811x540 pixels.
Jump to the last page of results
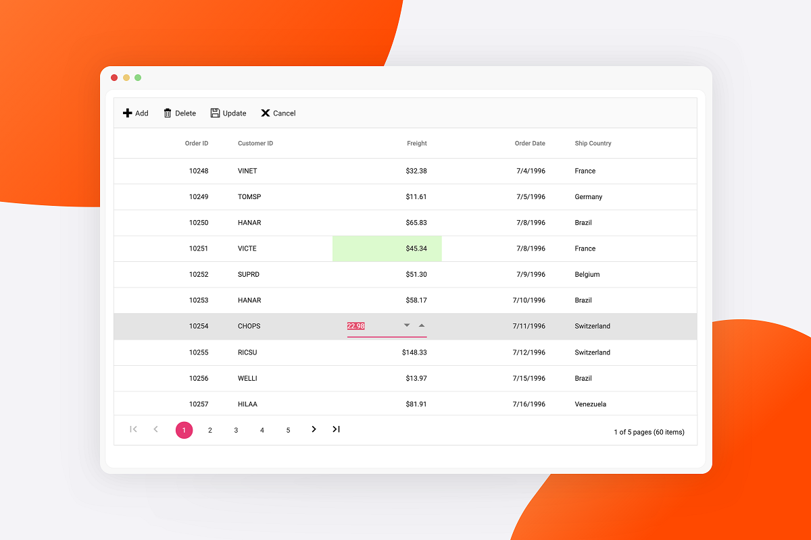click(336, 429)
